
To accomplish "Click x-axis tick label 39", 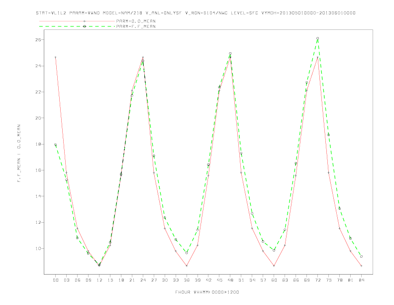I will (x=197, y=280).
